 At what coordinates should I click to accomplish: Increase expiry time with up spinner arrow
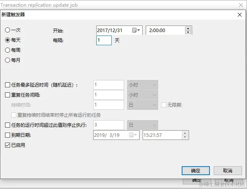185,133
